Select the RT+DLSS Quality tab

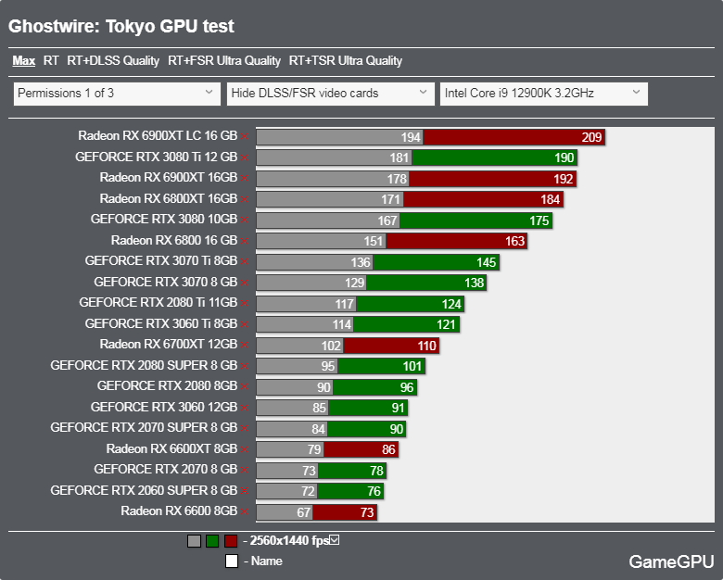pos(113,61)
